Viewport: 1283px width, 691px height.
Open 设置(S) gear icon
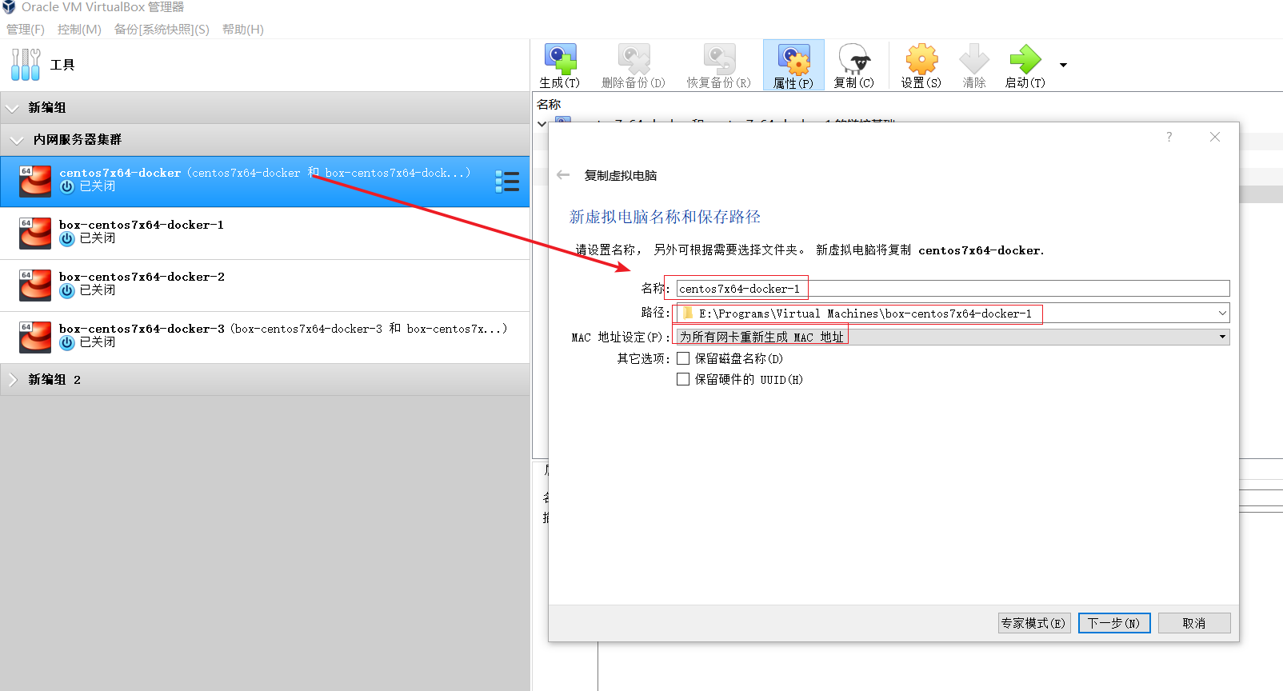pos(921,59)
